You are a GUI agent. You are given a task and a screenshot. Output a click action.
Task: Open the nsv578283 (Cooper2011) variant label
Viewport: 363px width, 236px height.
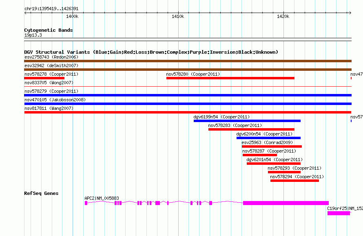point(235,125)
